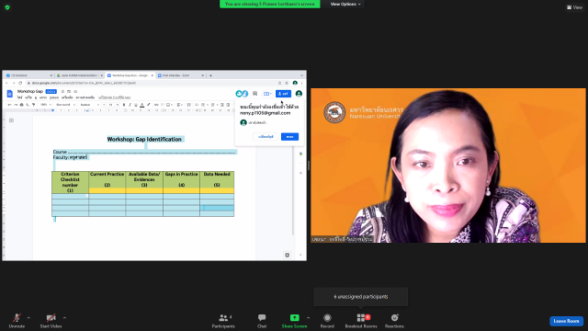588x331 pixels.
Task: Switch to the Google Drive browser tab
Action: pos(79,75)
